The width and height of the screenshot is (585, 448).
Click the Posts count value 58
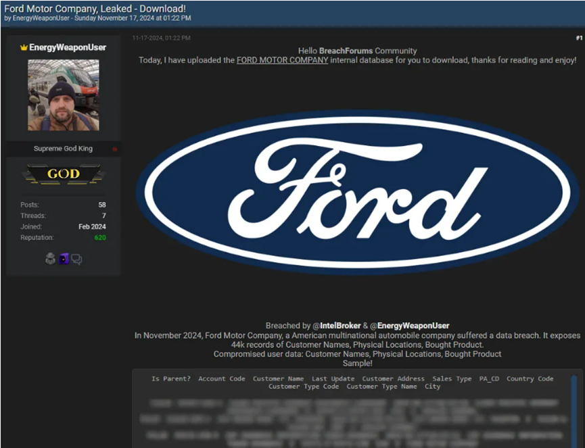coord(102,205)
